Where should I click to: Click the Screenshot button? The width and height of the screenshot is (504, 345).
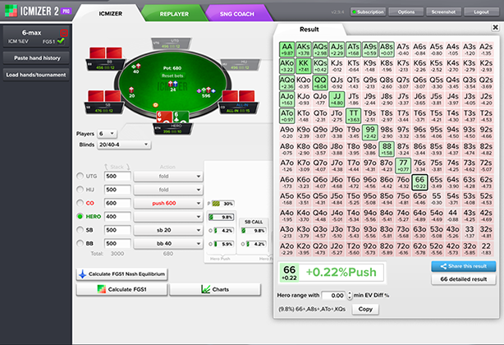pyautogui.click(x=443, y=12)
